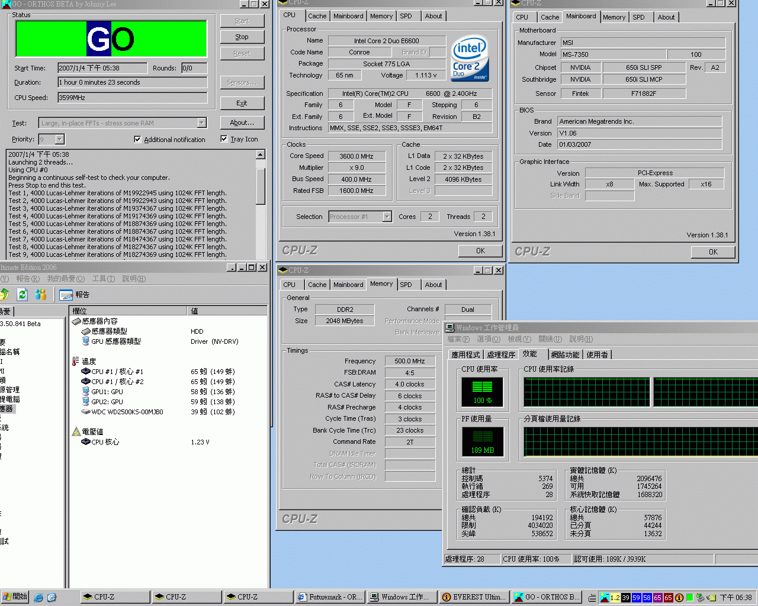Click the EVEREST Ultim... taskbar button
Image resolution: width=758 pixels, height=606 pixels.
coord(474,598)
